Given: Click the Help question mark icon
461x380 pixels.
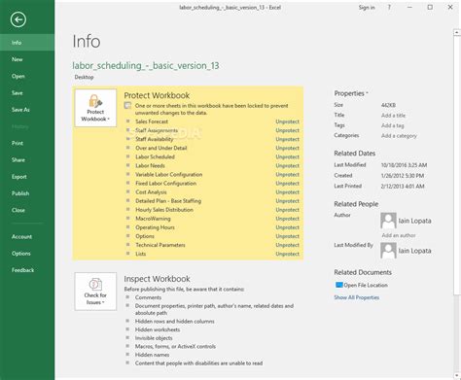Looking at the screenshot, I should [x=389, y=7].
